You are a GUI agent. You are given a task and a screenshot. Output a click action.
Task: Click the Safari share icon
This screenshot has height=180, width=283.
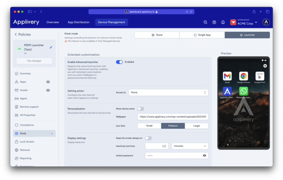[254, 11]
